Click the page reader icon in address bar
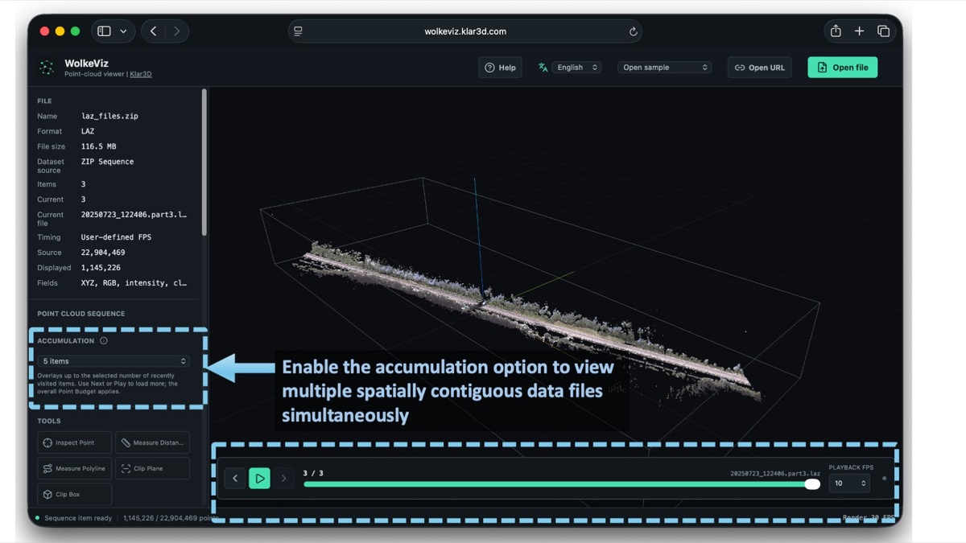The height and width of the screenshot is (543, 966). pyautogui.click(x=298, y=31)
